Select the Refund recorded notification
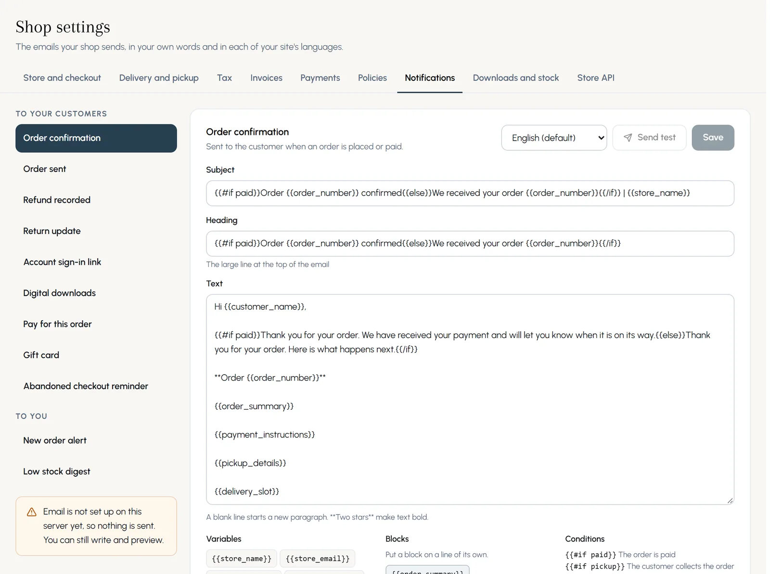 [96, 200]
